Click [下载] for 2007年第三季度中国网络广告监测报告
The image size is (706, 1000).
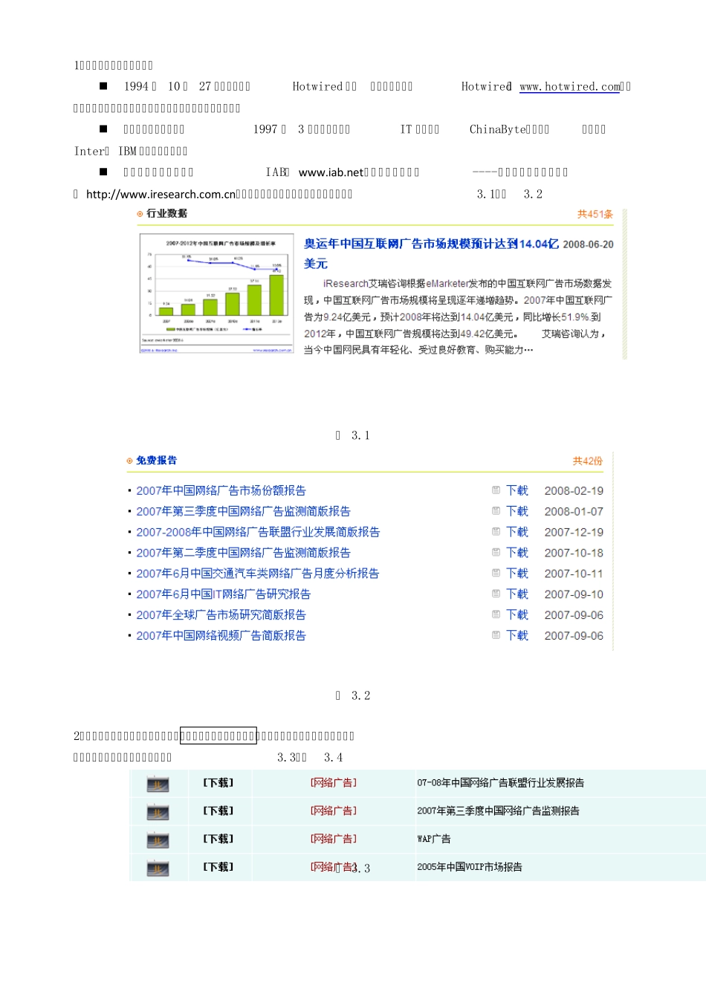[218, 811]
